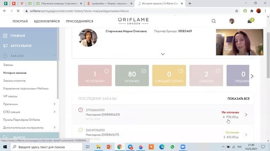Expand СПО секция submenu arrow
Viewport: 270px width, 151px height.
coord(54,112)
